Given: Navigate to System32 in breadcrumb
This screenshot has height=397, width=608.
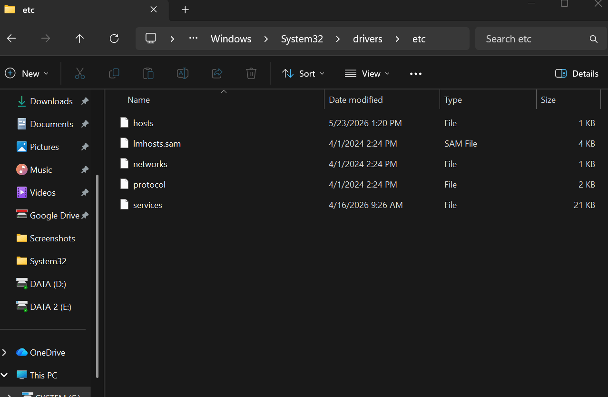Looking at the screenshot, I should click(x=302, y=39).
